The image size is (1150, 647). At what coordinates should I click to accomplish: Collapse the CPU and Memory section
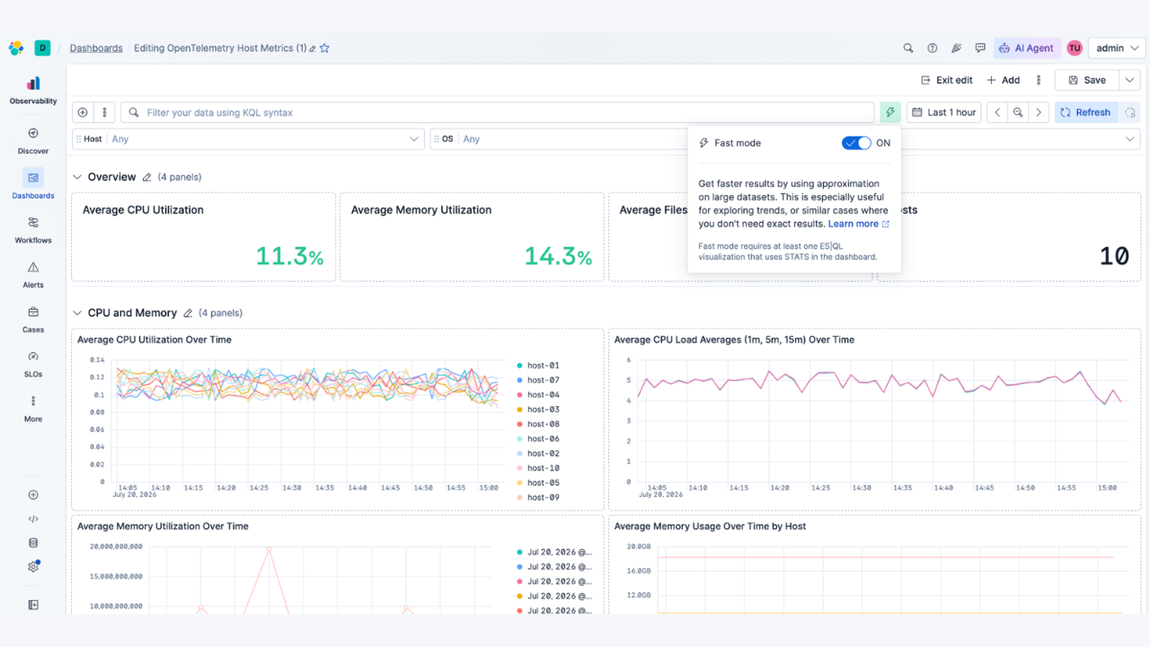pos(77,313)
